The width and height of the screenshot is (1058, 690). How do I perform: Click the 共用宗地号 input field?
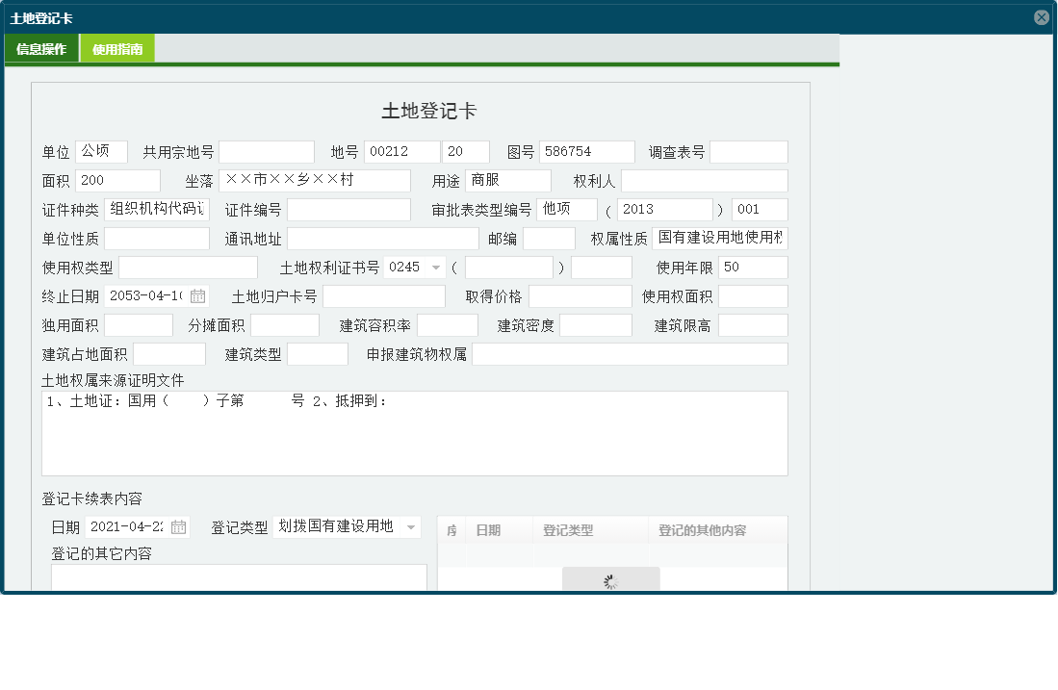pyautogui.click(x=266, y=152)
